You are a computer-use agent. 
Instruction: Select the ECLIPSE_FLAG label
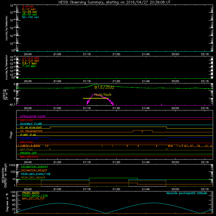pyautogui.click(x=29, y=139)
